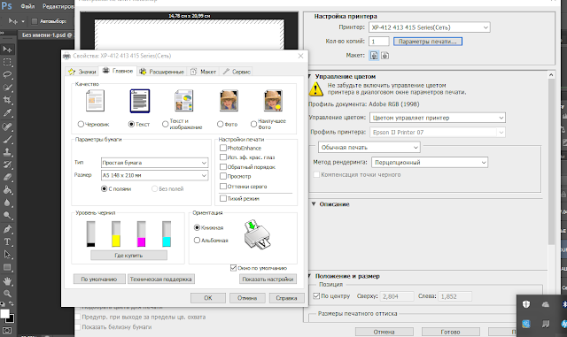
Task: Click Показать настройки button
Action: point(268,280)
